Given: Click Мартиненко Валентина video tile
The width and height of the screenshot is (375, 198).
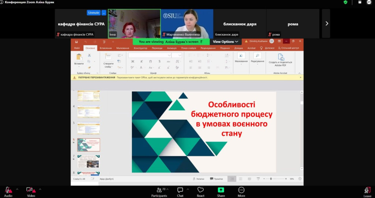Looking at the screenshot, I should click(187, 24).
